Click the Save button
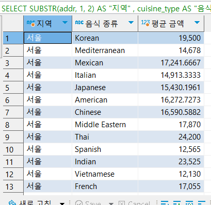This screenshot has height=205, width=211. 88,203
